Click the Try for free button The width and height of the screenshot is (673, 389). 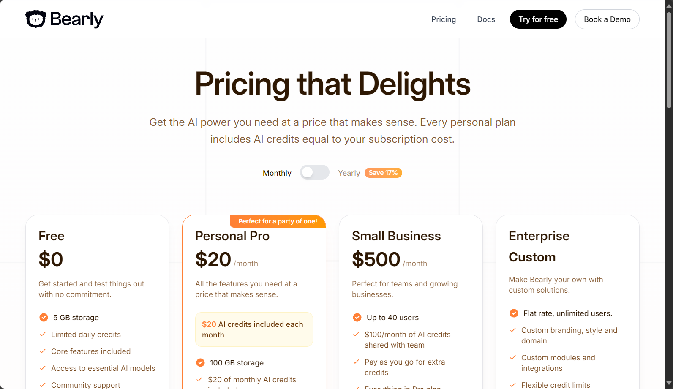click(x=538, y=19)
